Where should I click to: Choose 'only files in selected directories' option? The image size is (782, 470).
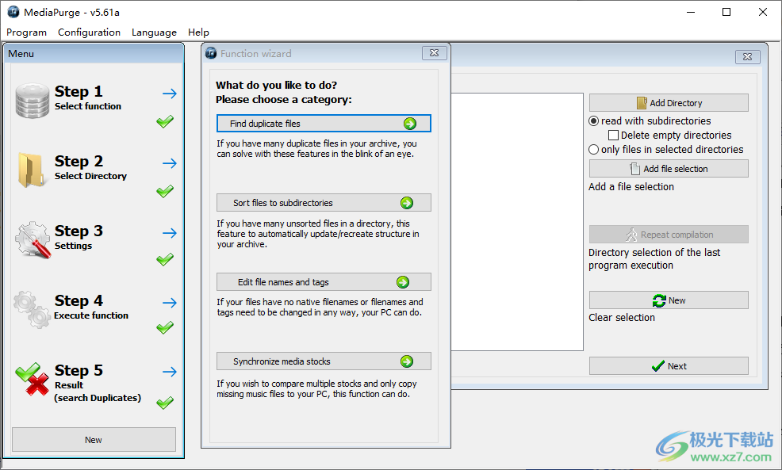pyautogui.click(x=594, y=150)
